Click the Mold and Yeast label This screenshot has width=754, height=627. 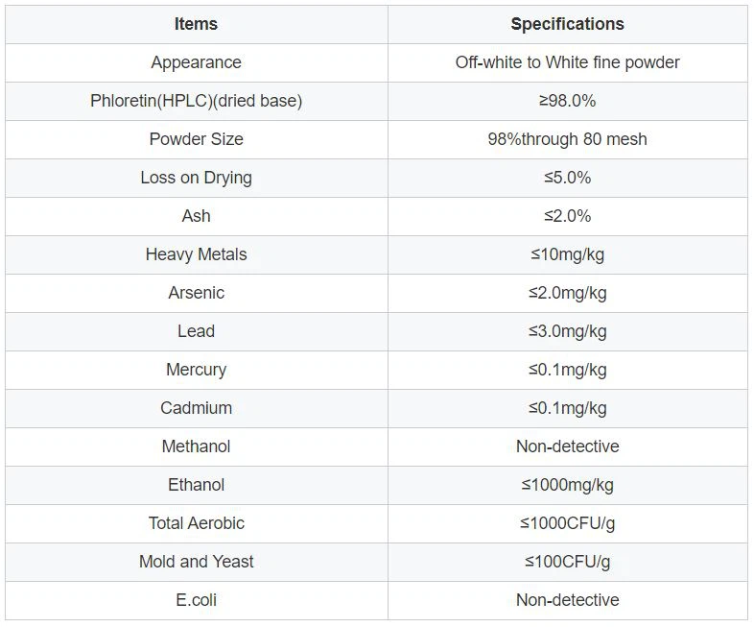pos(196,562)
